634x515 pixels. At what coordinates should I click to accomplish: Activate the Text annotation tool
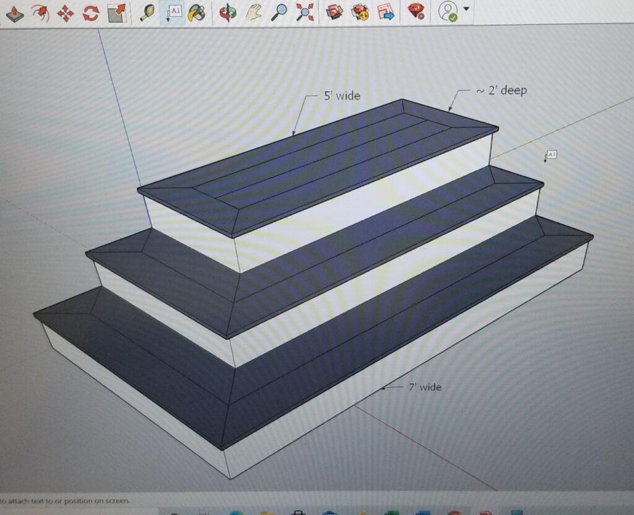click(176, 11)
